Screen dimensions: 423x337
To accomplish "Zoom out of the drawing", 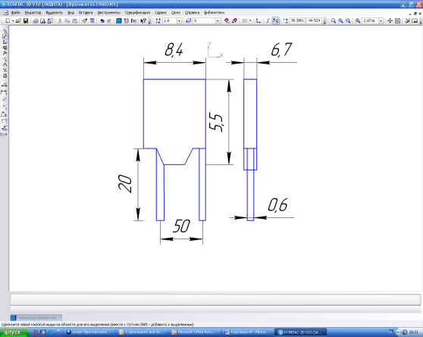I will [348, 20].
